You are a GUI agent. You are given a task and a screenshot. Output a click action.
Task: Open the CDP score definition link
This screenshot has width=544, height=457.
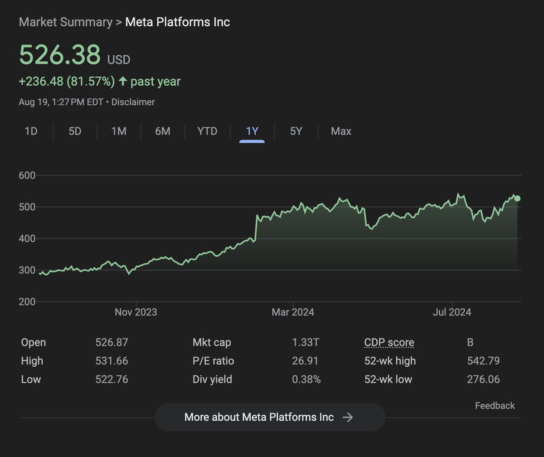coord(389,342)
